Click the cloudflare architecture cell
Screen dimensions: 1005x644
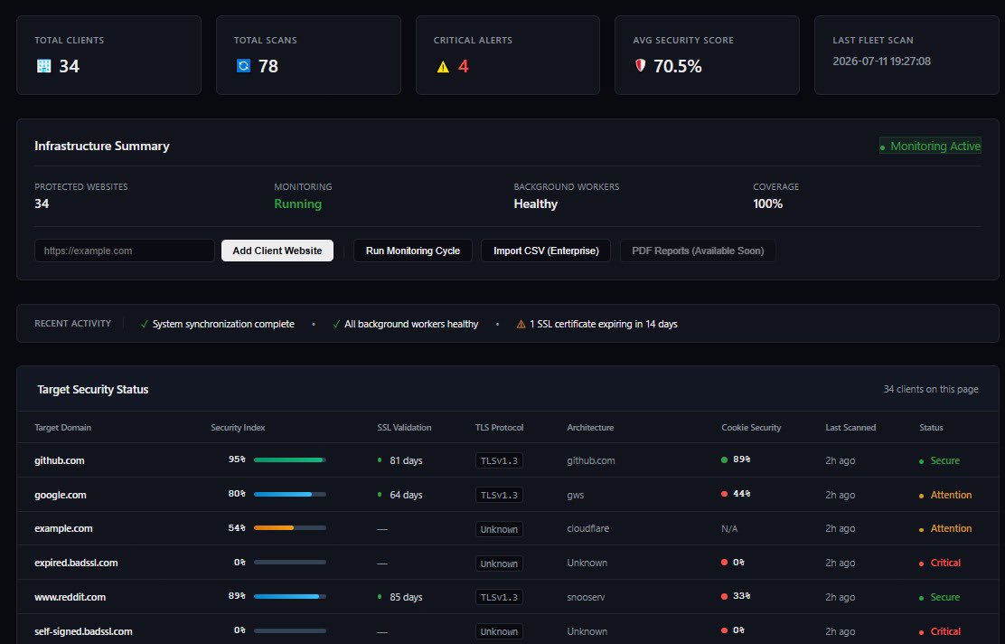coord(588,528)
